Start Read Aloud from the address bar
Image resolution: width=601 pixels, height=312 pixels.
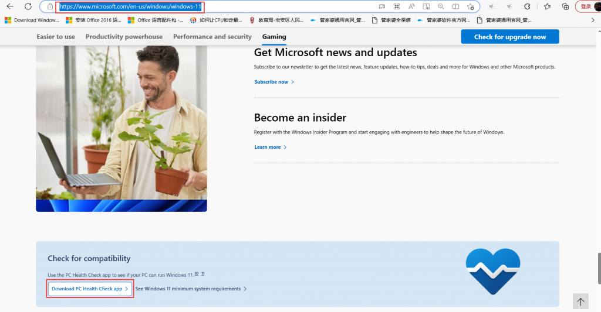click(411, 6)
